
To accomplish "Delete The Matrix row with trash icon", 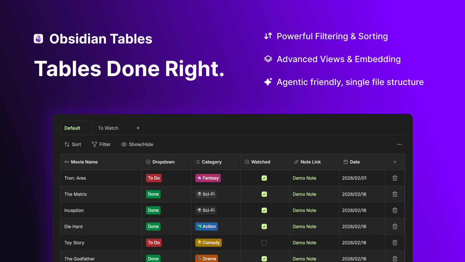I will coord(395,194).
